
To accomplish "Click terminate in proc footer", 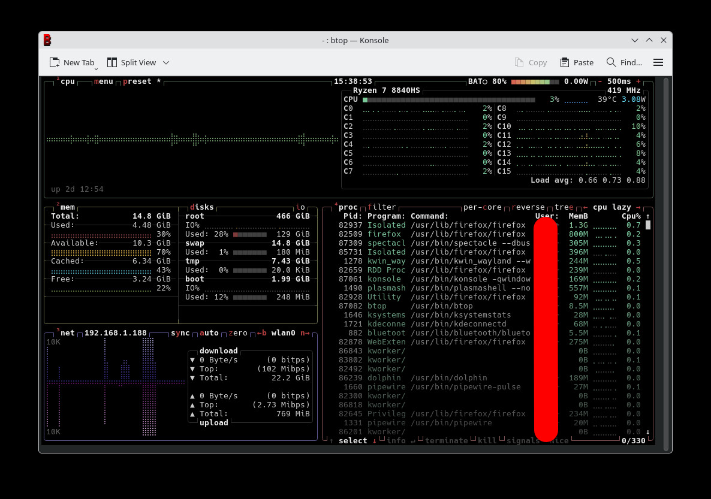I will [x=446, y=441].
